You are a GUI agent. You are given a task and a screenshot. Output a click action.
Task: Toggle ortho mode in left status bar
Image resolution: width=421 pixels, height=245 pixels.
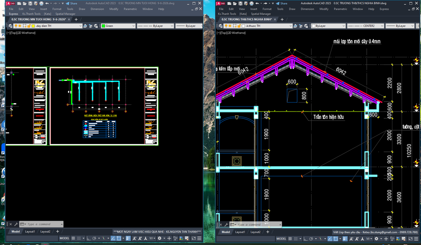click(88, 238)
